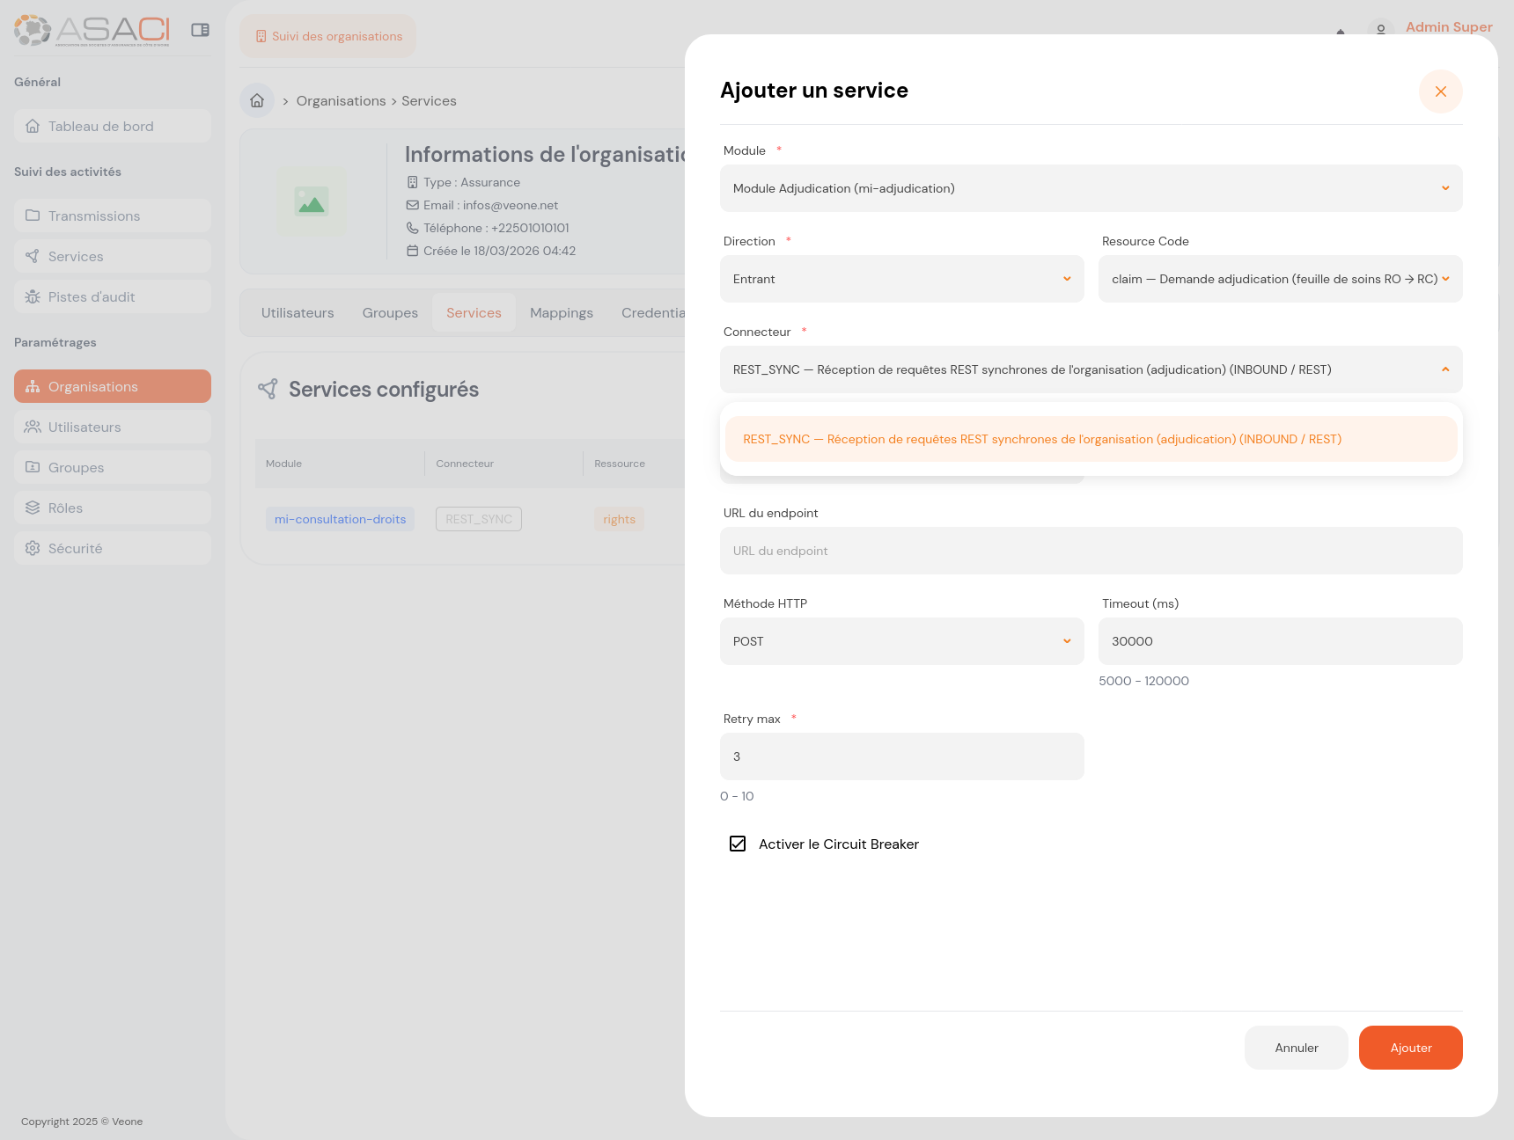Select the Transmissions folder icon
This screenshot has height=1140, width=1514.
pos(33,216)
